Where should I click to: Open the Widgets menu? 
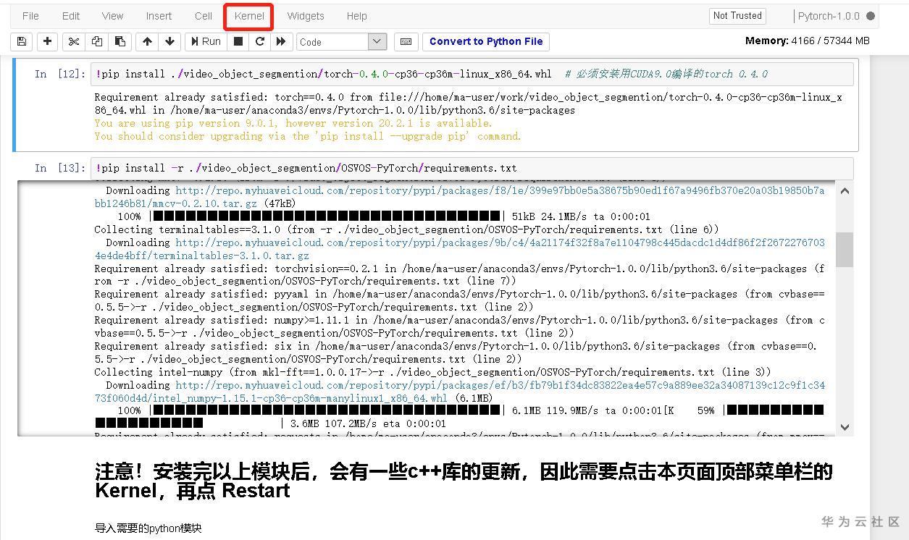306,16
